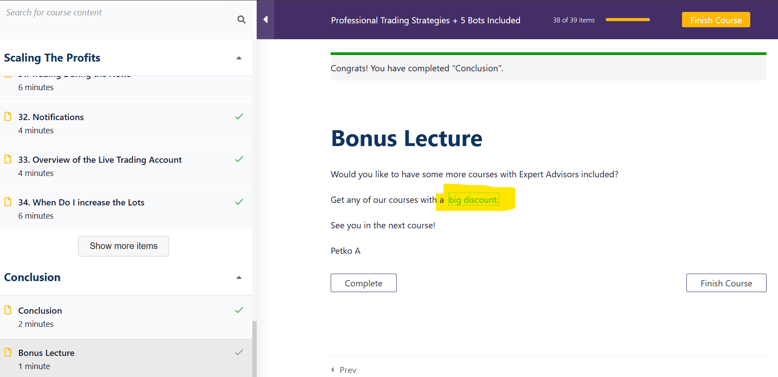Click the 38 of 39 items counter
The height and width of the screenshot is (377, 778).
click(x=574, y=20)
